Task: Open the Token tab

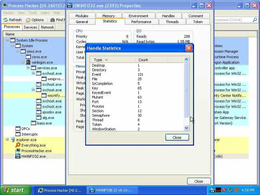Action: (x=198, y=22)
